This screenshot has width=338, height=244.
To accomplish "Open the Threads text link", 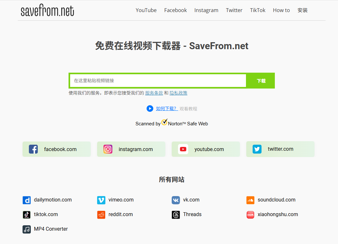I will 192,214.
